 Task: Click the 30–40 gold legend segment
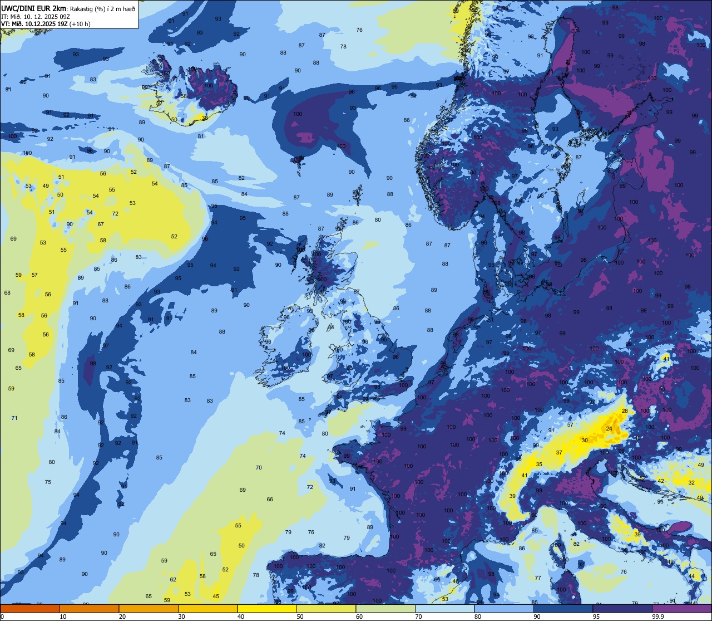[x=207, y=608]
